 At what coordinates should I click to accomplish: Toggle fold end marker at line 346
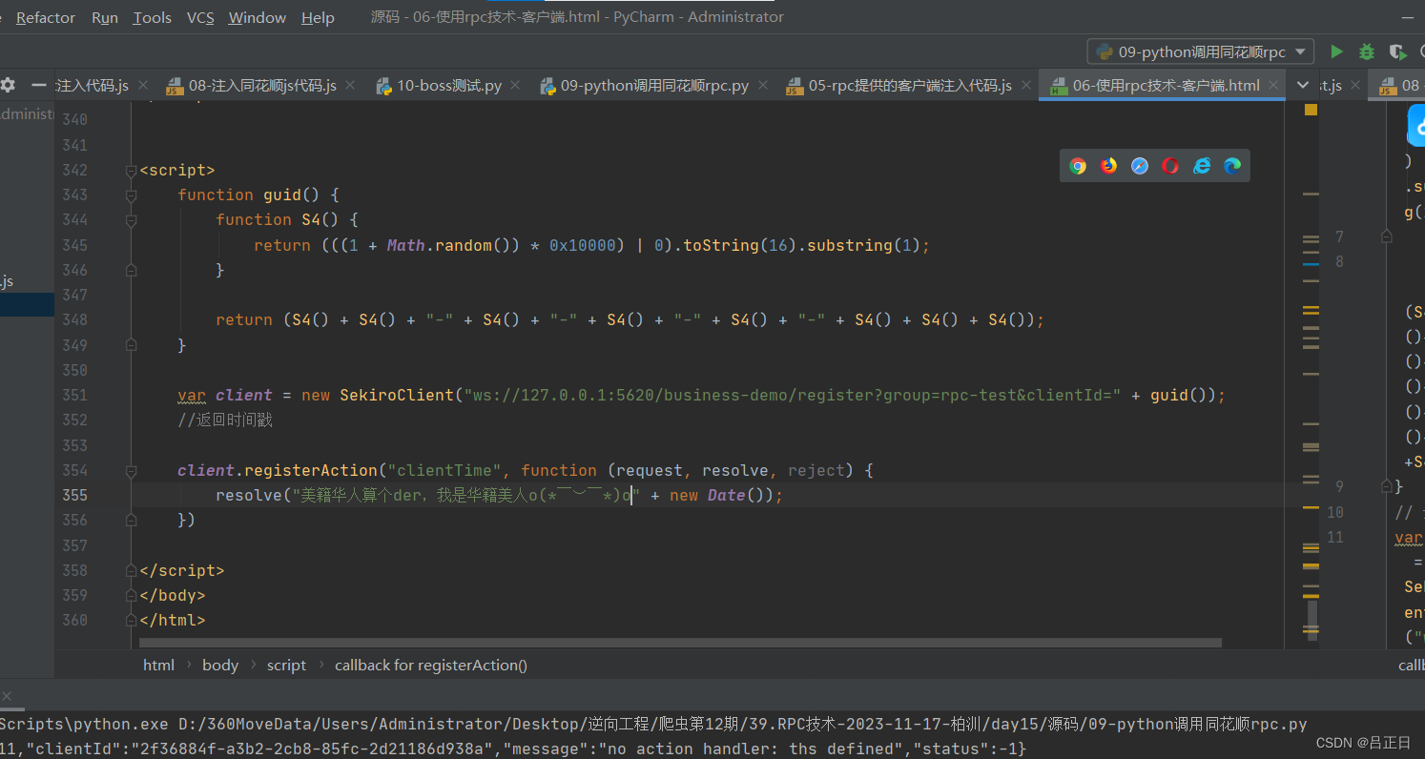(131, 271)
